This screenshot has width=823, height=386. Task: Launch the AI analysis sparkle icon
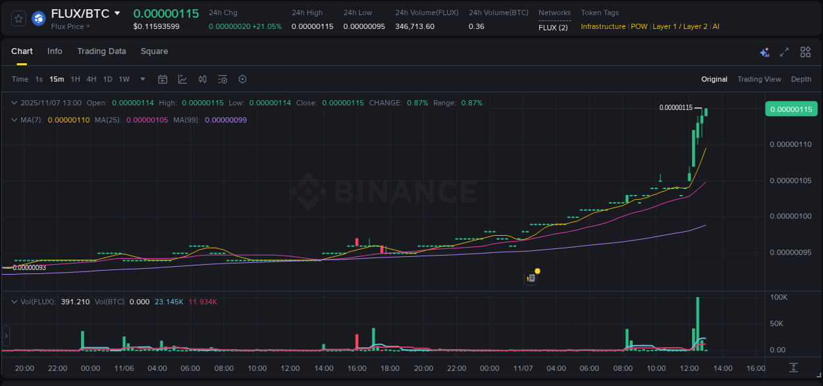[x=764, y=51]
